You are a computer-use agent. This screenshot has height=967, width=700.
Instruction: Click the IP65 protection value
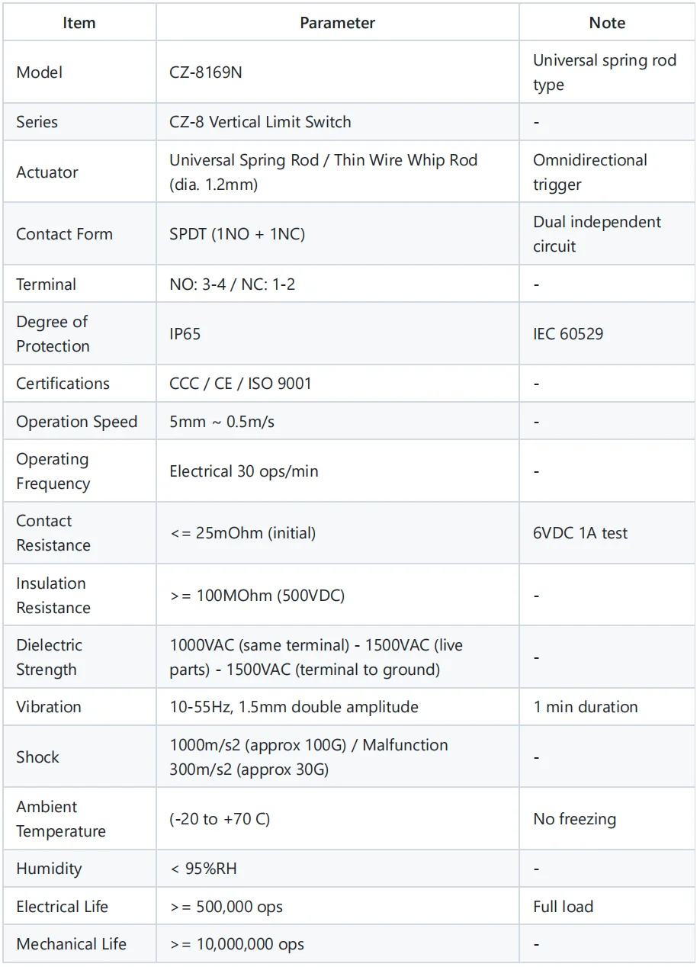point(185,334)
